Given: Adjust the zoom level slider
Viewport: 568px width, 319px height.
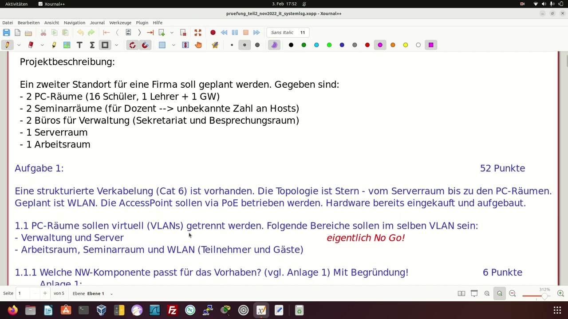Looking at the screenshot, I should point(536,296).
